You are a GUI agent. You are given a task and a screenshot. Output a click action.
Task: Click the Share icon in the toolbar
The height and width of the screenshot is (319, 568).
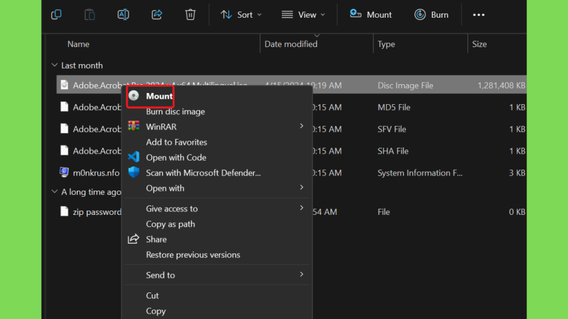tap(157, 15)
